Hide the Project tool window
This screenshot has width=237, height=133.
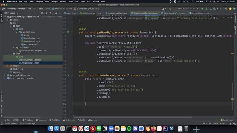pyautogui.click(x=60, y=13)
